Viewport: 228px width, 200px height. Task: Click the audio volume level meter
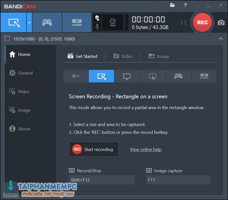point(127,22)
